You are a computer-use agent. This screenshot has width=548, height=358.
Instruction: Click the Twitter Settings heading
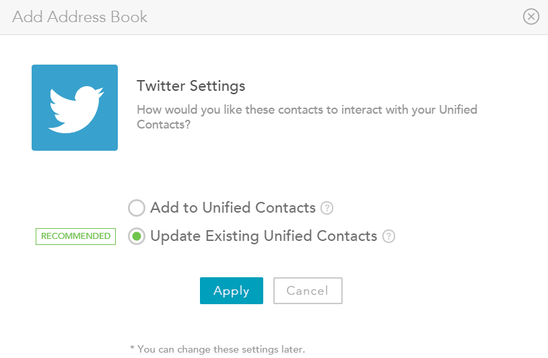191,86
